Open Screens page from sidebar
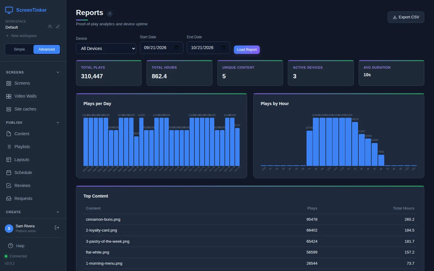 coord(33,83)
